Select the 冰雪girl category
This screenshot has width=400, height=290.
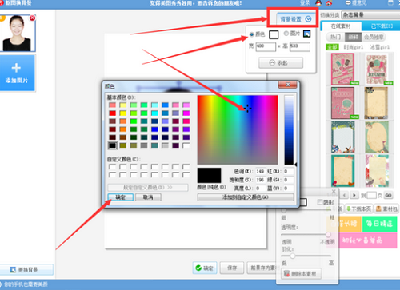[380, 47]
